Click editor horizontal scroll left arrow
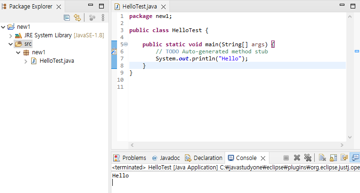The height and width of the screenshot is (193, 360). (x=132, y=145)
